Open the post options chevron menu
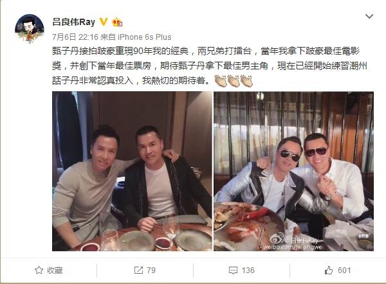The width and height of the screenshot is (386, 284). (x=369, y=17)
